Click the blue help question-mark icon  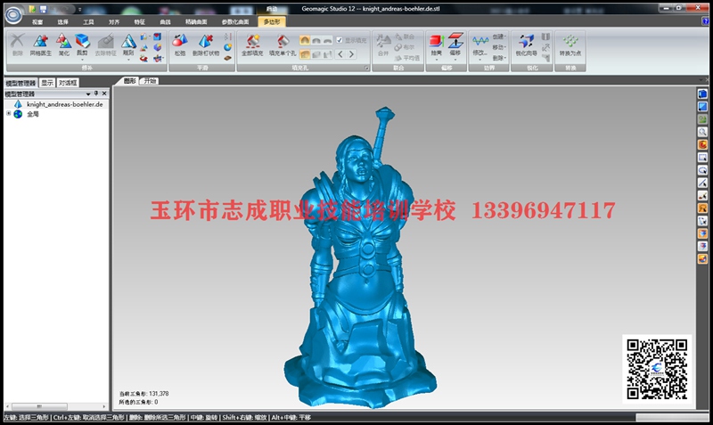tap(705, 21)
